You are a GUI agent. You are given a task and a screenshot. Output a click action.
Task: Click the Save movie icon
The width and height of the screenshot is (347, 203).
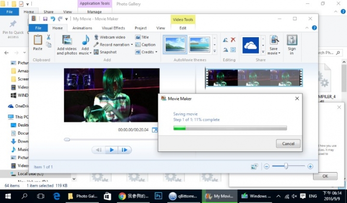pos(274,40)
